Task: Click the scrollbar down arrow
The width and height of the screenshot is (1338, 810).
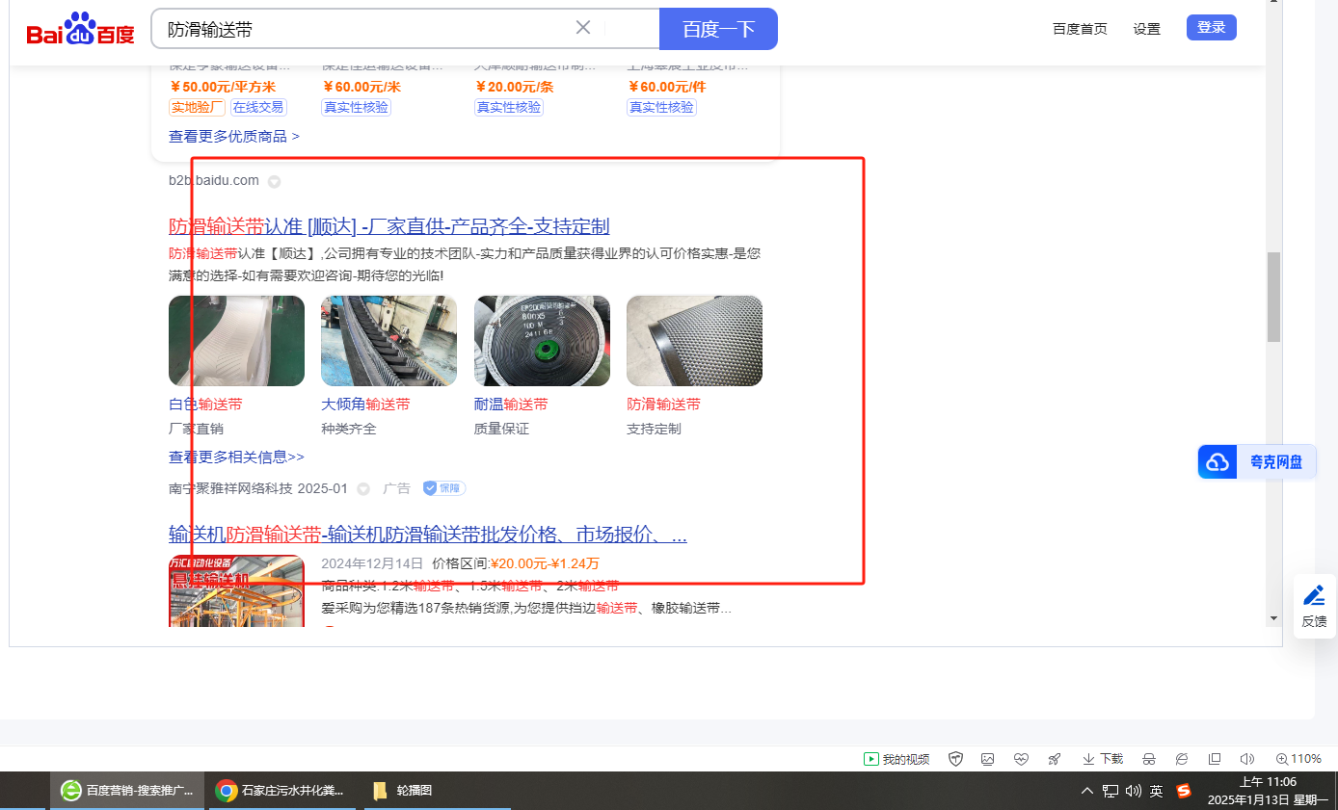Action: pos(1274,617)
